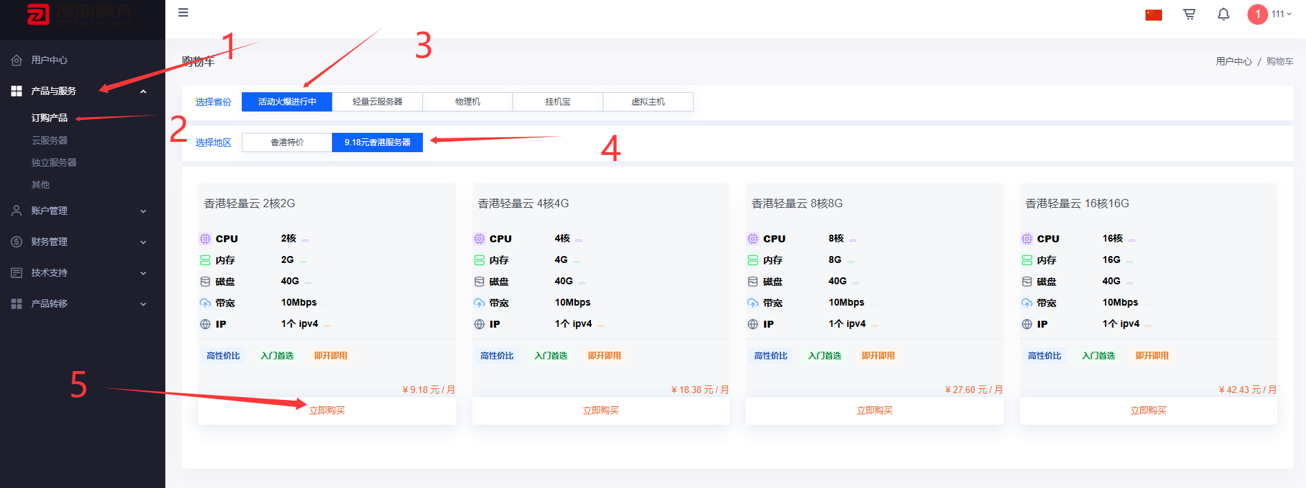Select the 香港特价 region option
This screenshot has width=1306, height=488.
(287, 142)
